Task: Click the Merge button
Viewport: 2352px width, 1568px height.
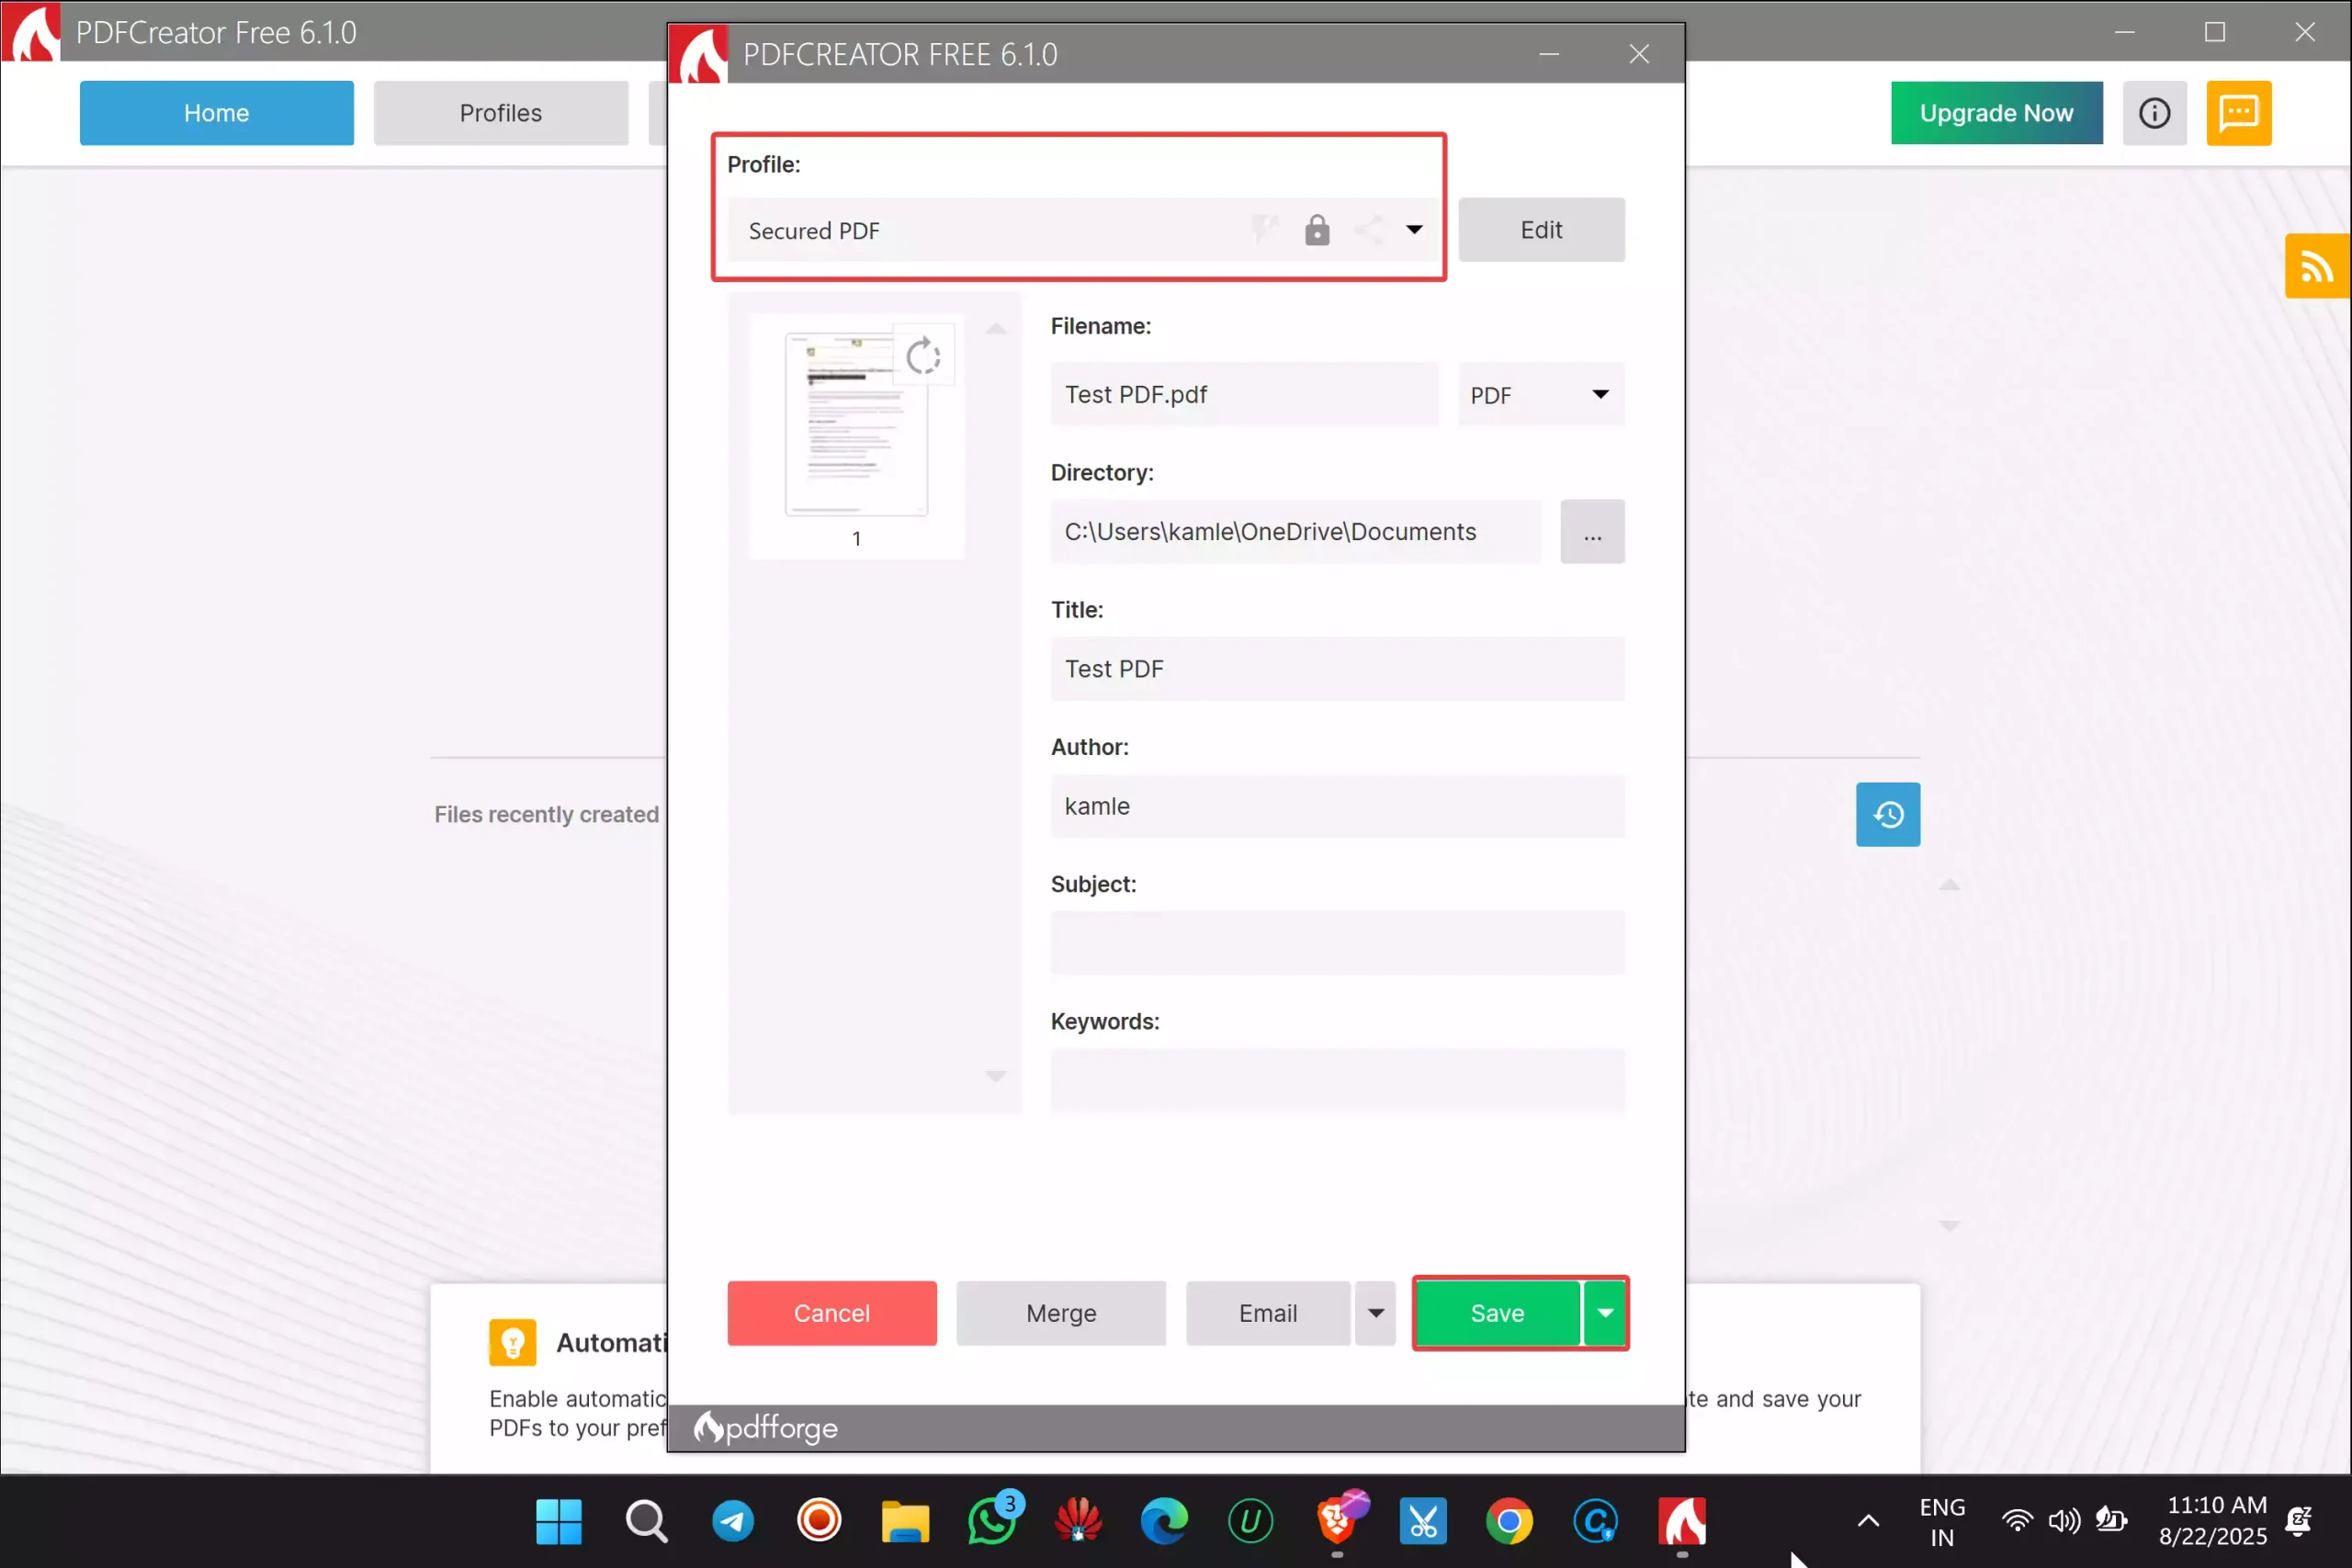Action: [1061, 1313]
